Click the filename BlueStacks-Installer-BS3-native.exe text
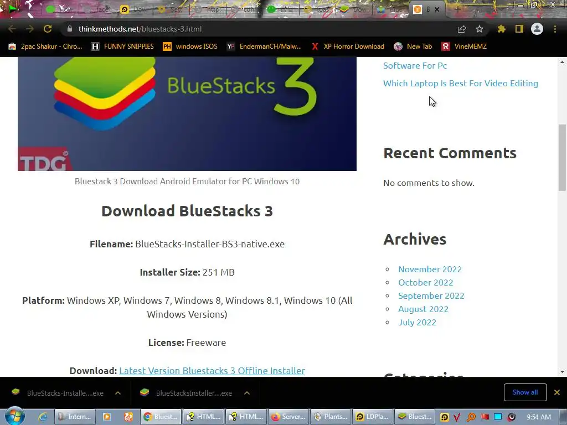 pyautogui.click(x=210, y=244)
